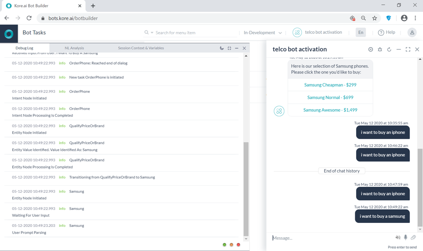Click the orange status dot
The height and width of the screenshot is (251, 423).
click(231, 245)
